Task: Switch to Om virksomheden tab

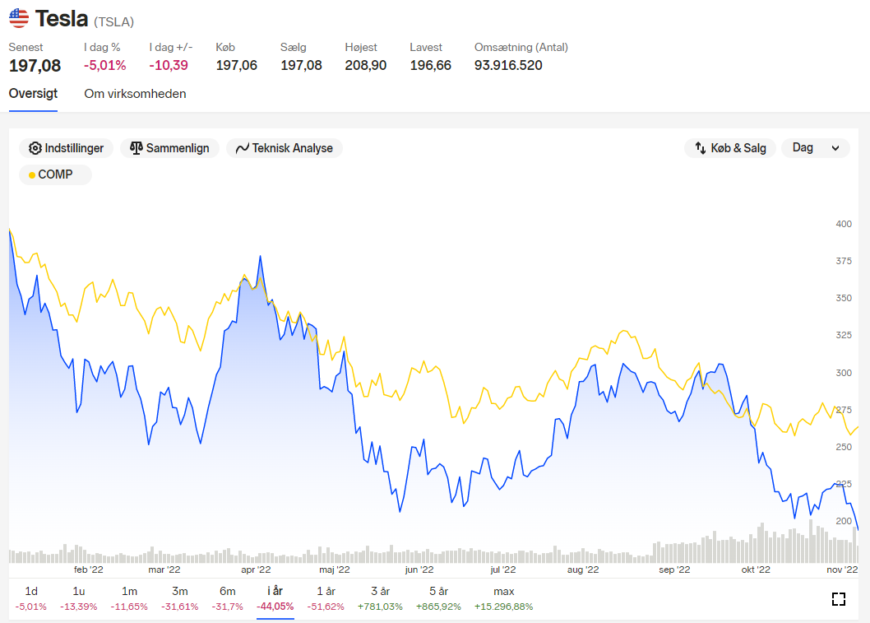Action: [135, 94]
